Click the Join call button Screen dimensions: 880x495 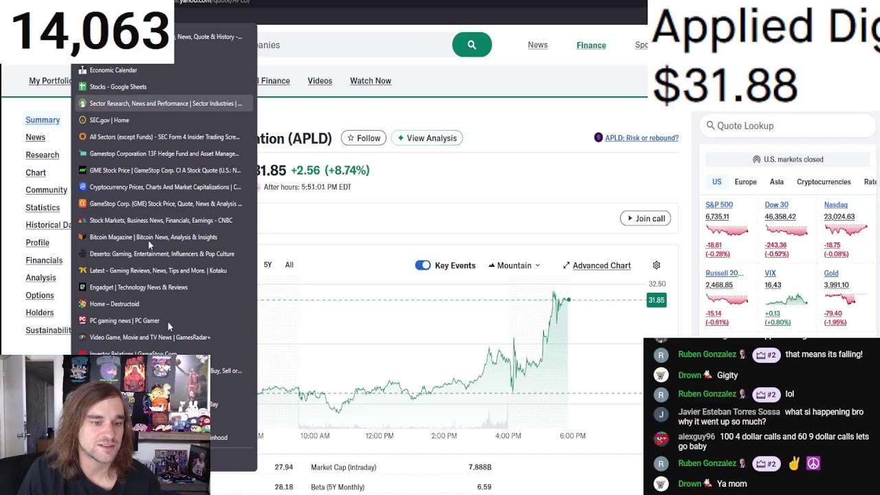click(x=645, y=219)
